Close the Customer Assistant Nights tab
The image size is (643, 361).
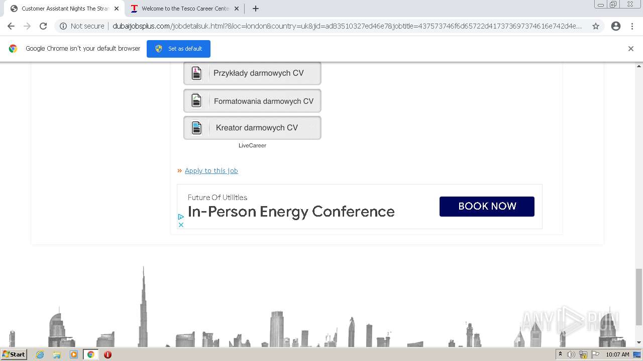[117, 9]
